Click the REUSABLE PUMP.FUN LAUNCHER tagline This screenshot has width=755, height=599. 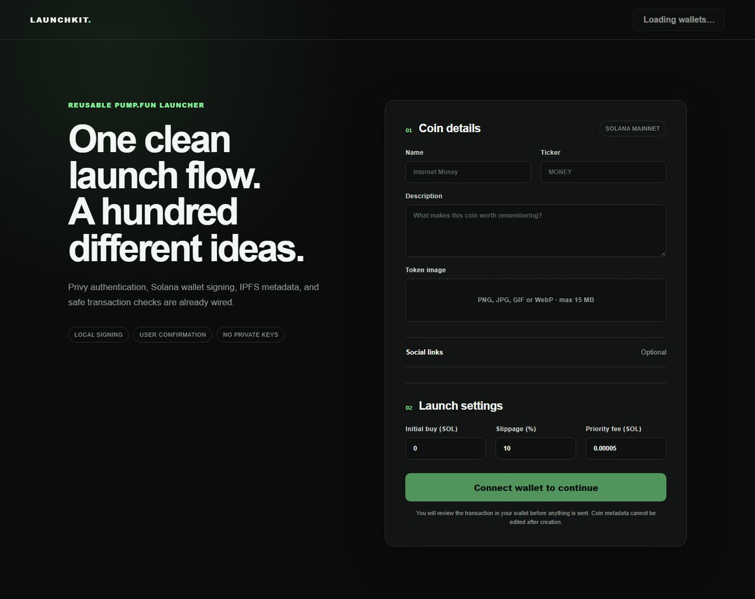pos(137,105)
